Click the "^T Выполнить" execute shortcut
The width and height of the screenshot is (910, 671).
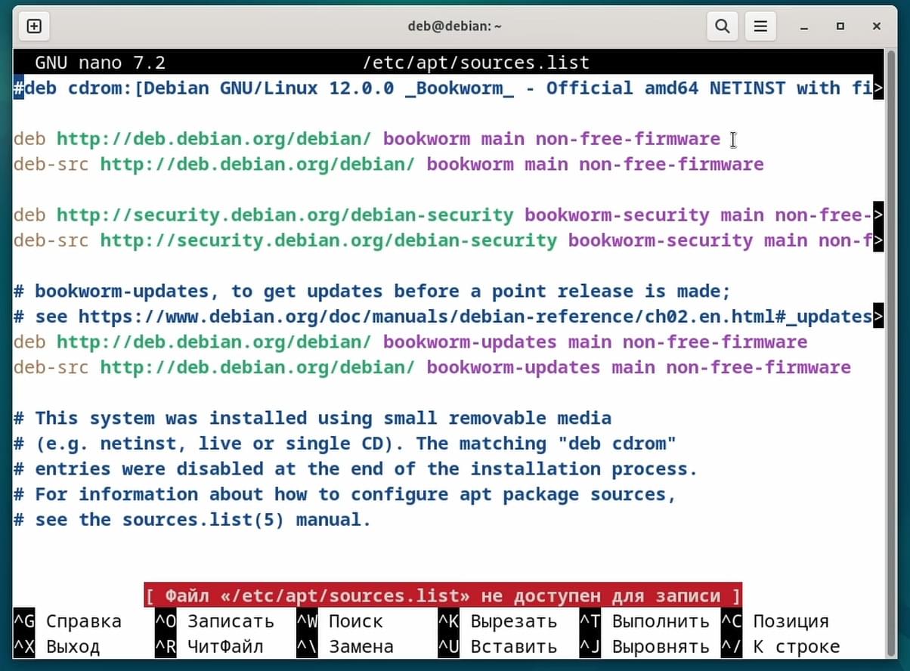click(644, 621)
